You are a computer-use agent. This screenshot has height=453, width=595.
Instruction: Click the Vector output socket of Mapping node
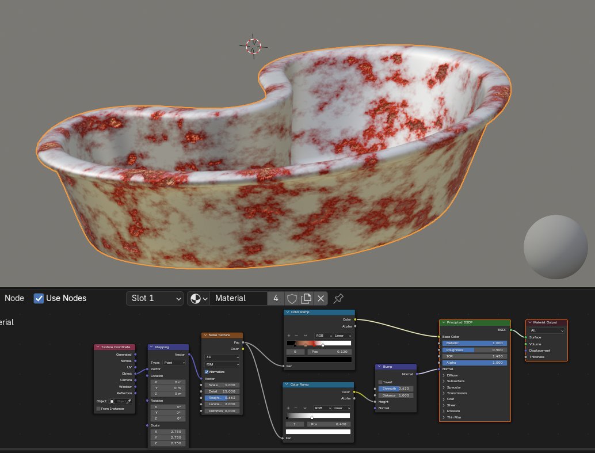189,355
